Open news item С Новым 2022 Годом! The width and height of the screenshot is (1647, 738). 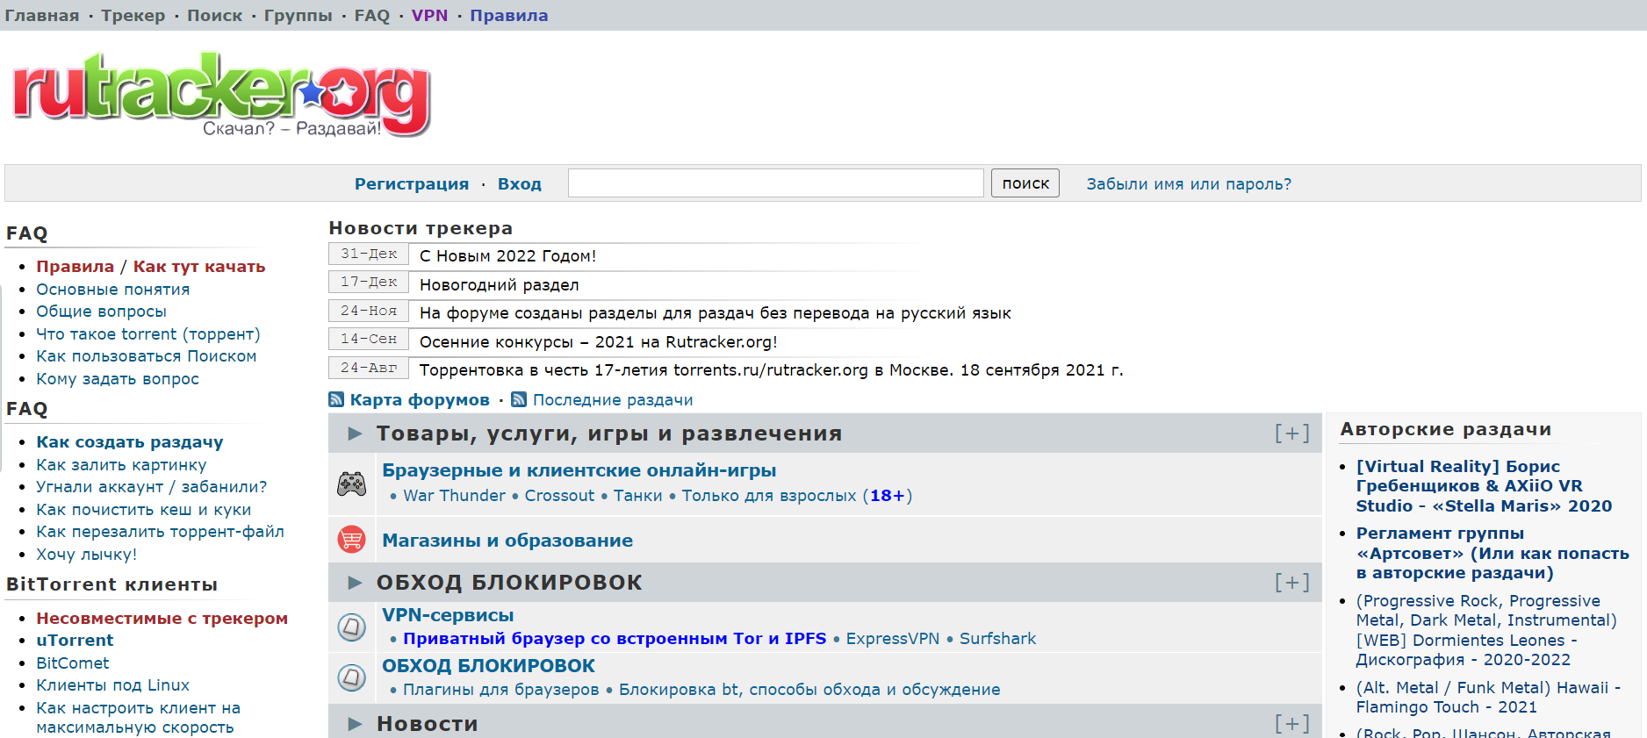pyautogui.click(x=508, y=256)
